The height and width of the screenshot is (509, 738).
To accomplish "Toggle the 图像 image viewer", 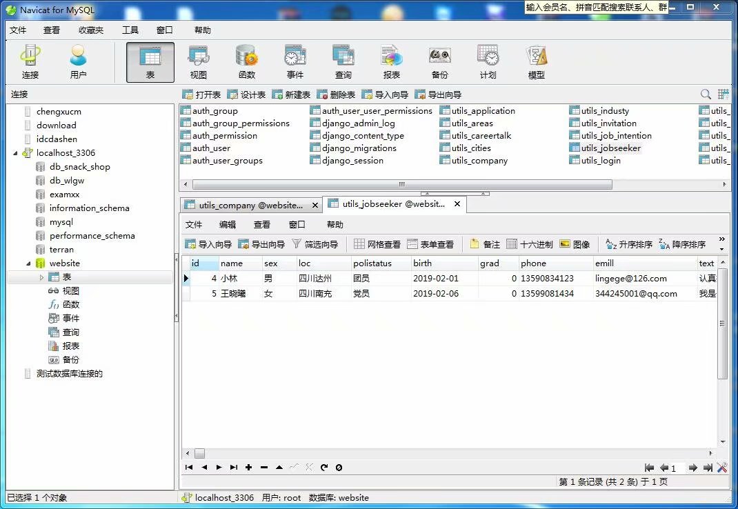I will [575, 244].
